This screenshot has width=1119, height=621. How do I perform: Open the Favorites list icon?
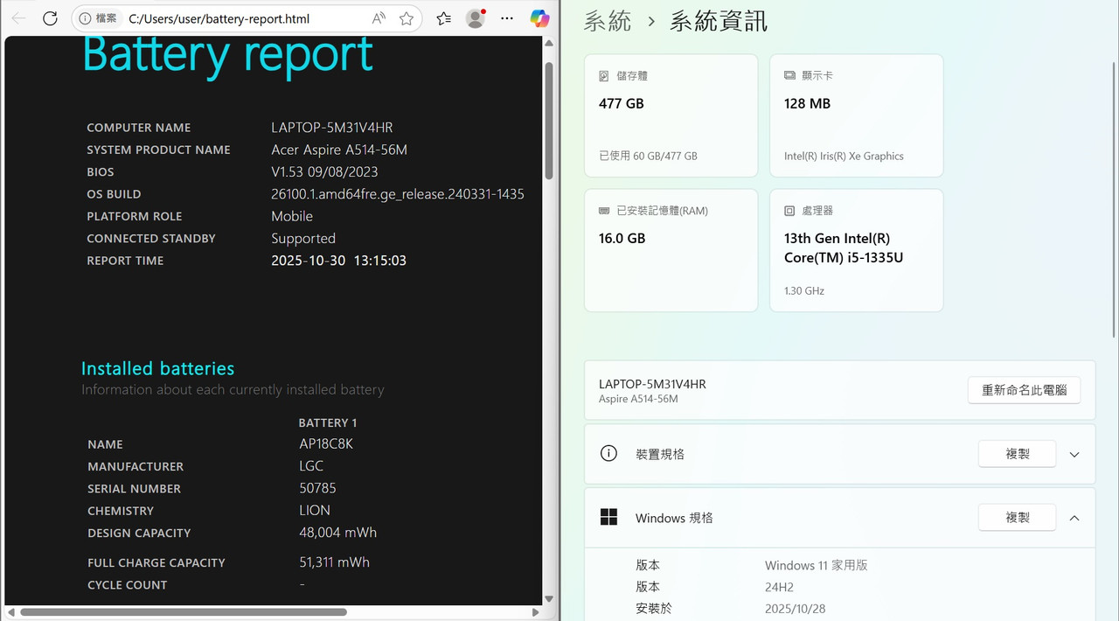[444, 18]
